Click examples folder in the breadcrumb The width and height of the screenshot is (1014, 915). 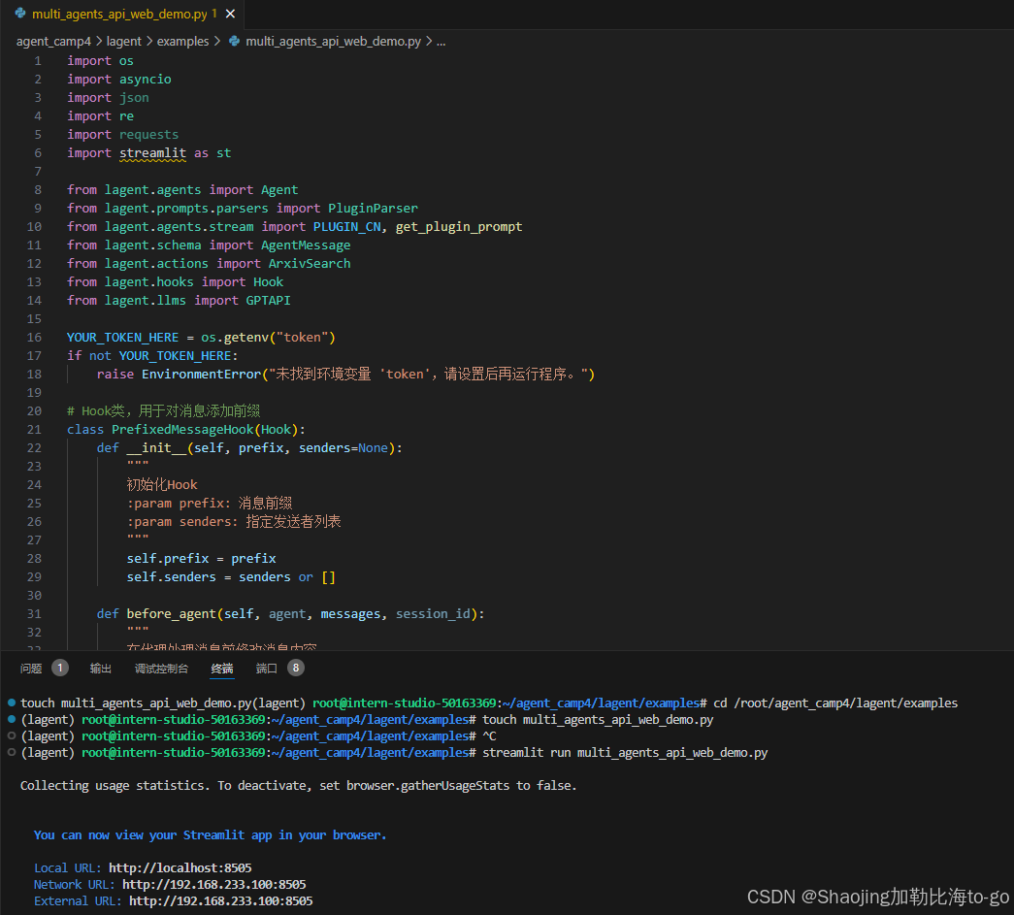[x=183, y=42]
